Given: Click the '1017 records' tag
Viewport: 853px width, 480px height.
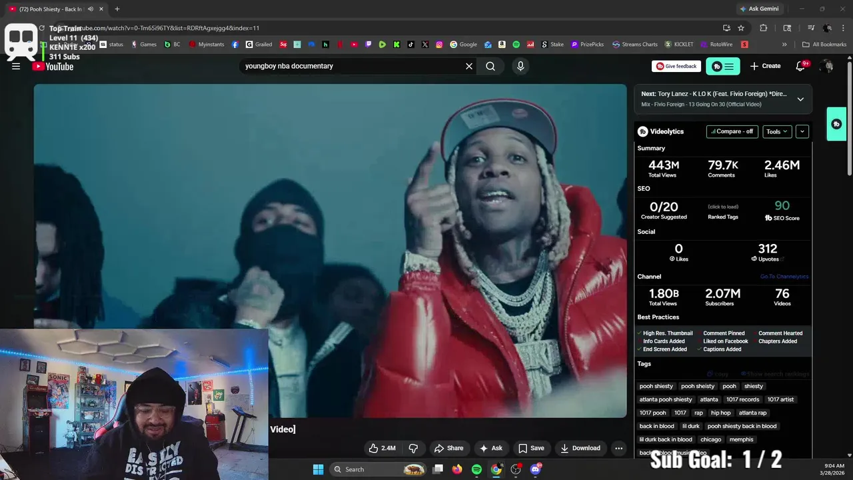Looking at the screenshot, I should point(742,399).
